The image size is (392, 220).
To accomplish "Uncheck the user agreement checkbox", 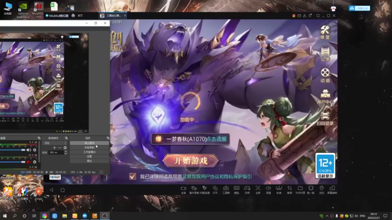I will coord(133,176).
